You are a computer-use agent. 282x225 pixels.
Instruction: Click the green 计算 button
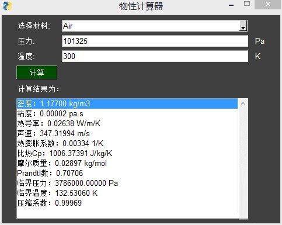point(37,72)
